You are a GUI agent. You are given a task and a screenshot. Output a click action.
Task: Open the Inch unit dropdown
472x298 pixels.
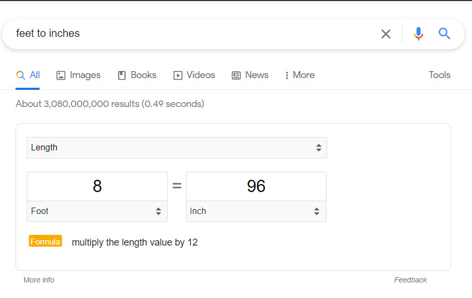pos(256,211)
